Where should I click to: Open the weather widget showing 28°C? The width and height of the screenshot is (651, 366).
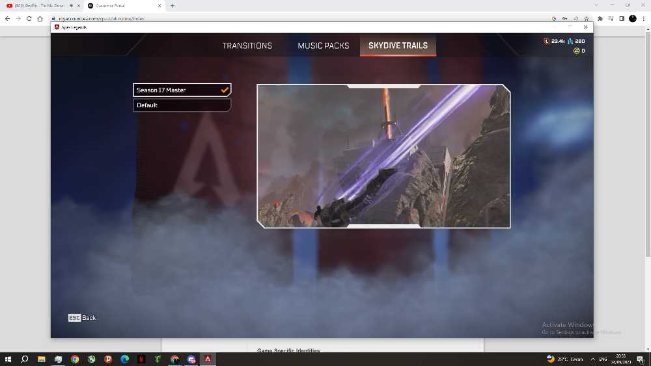[x=564, y=359]
